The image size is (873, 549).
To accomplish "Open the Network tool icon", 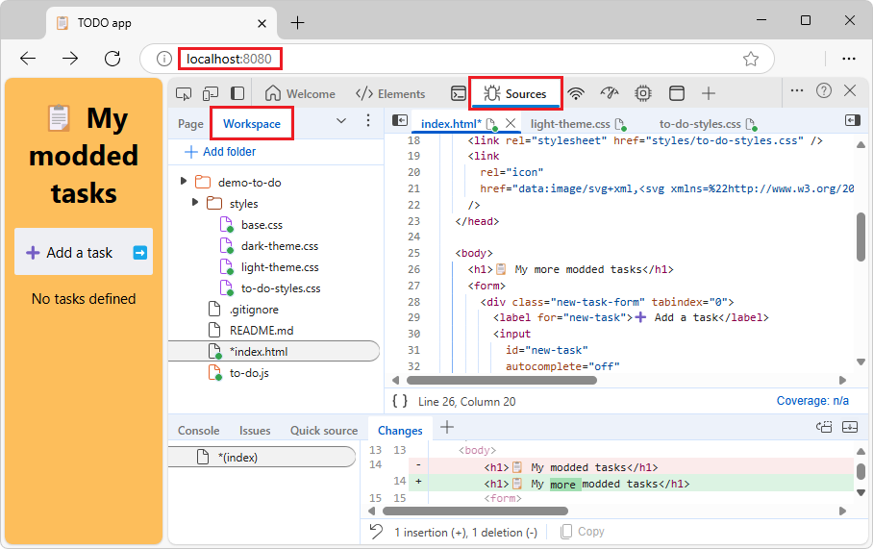I will tap(576, 93).
